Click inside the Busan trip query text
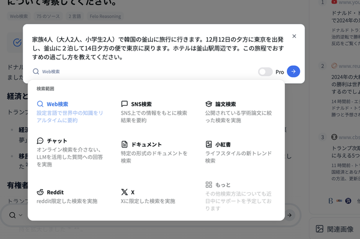The height and width of the screenshot is (239, 360). pos(157,48)
